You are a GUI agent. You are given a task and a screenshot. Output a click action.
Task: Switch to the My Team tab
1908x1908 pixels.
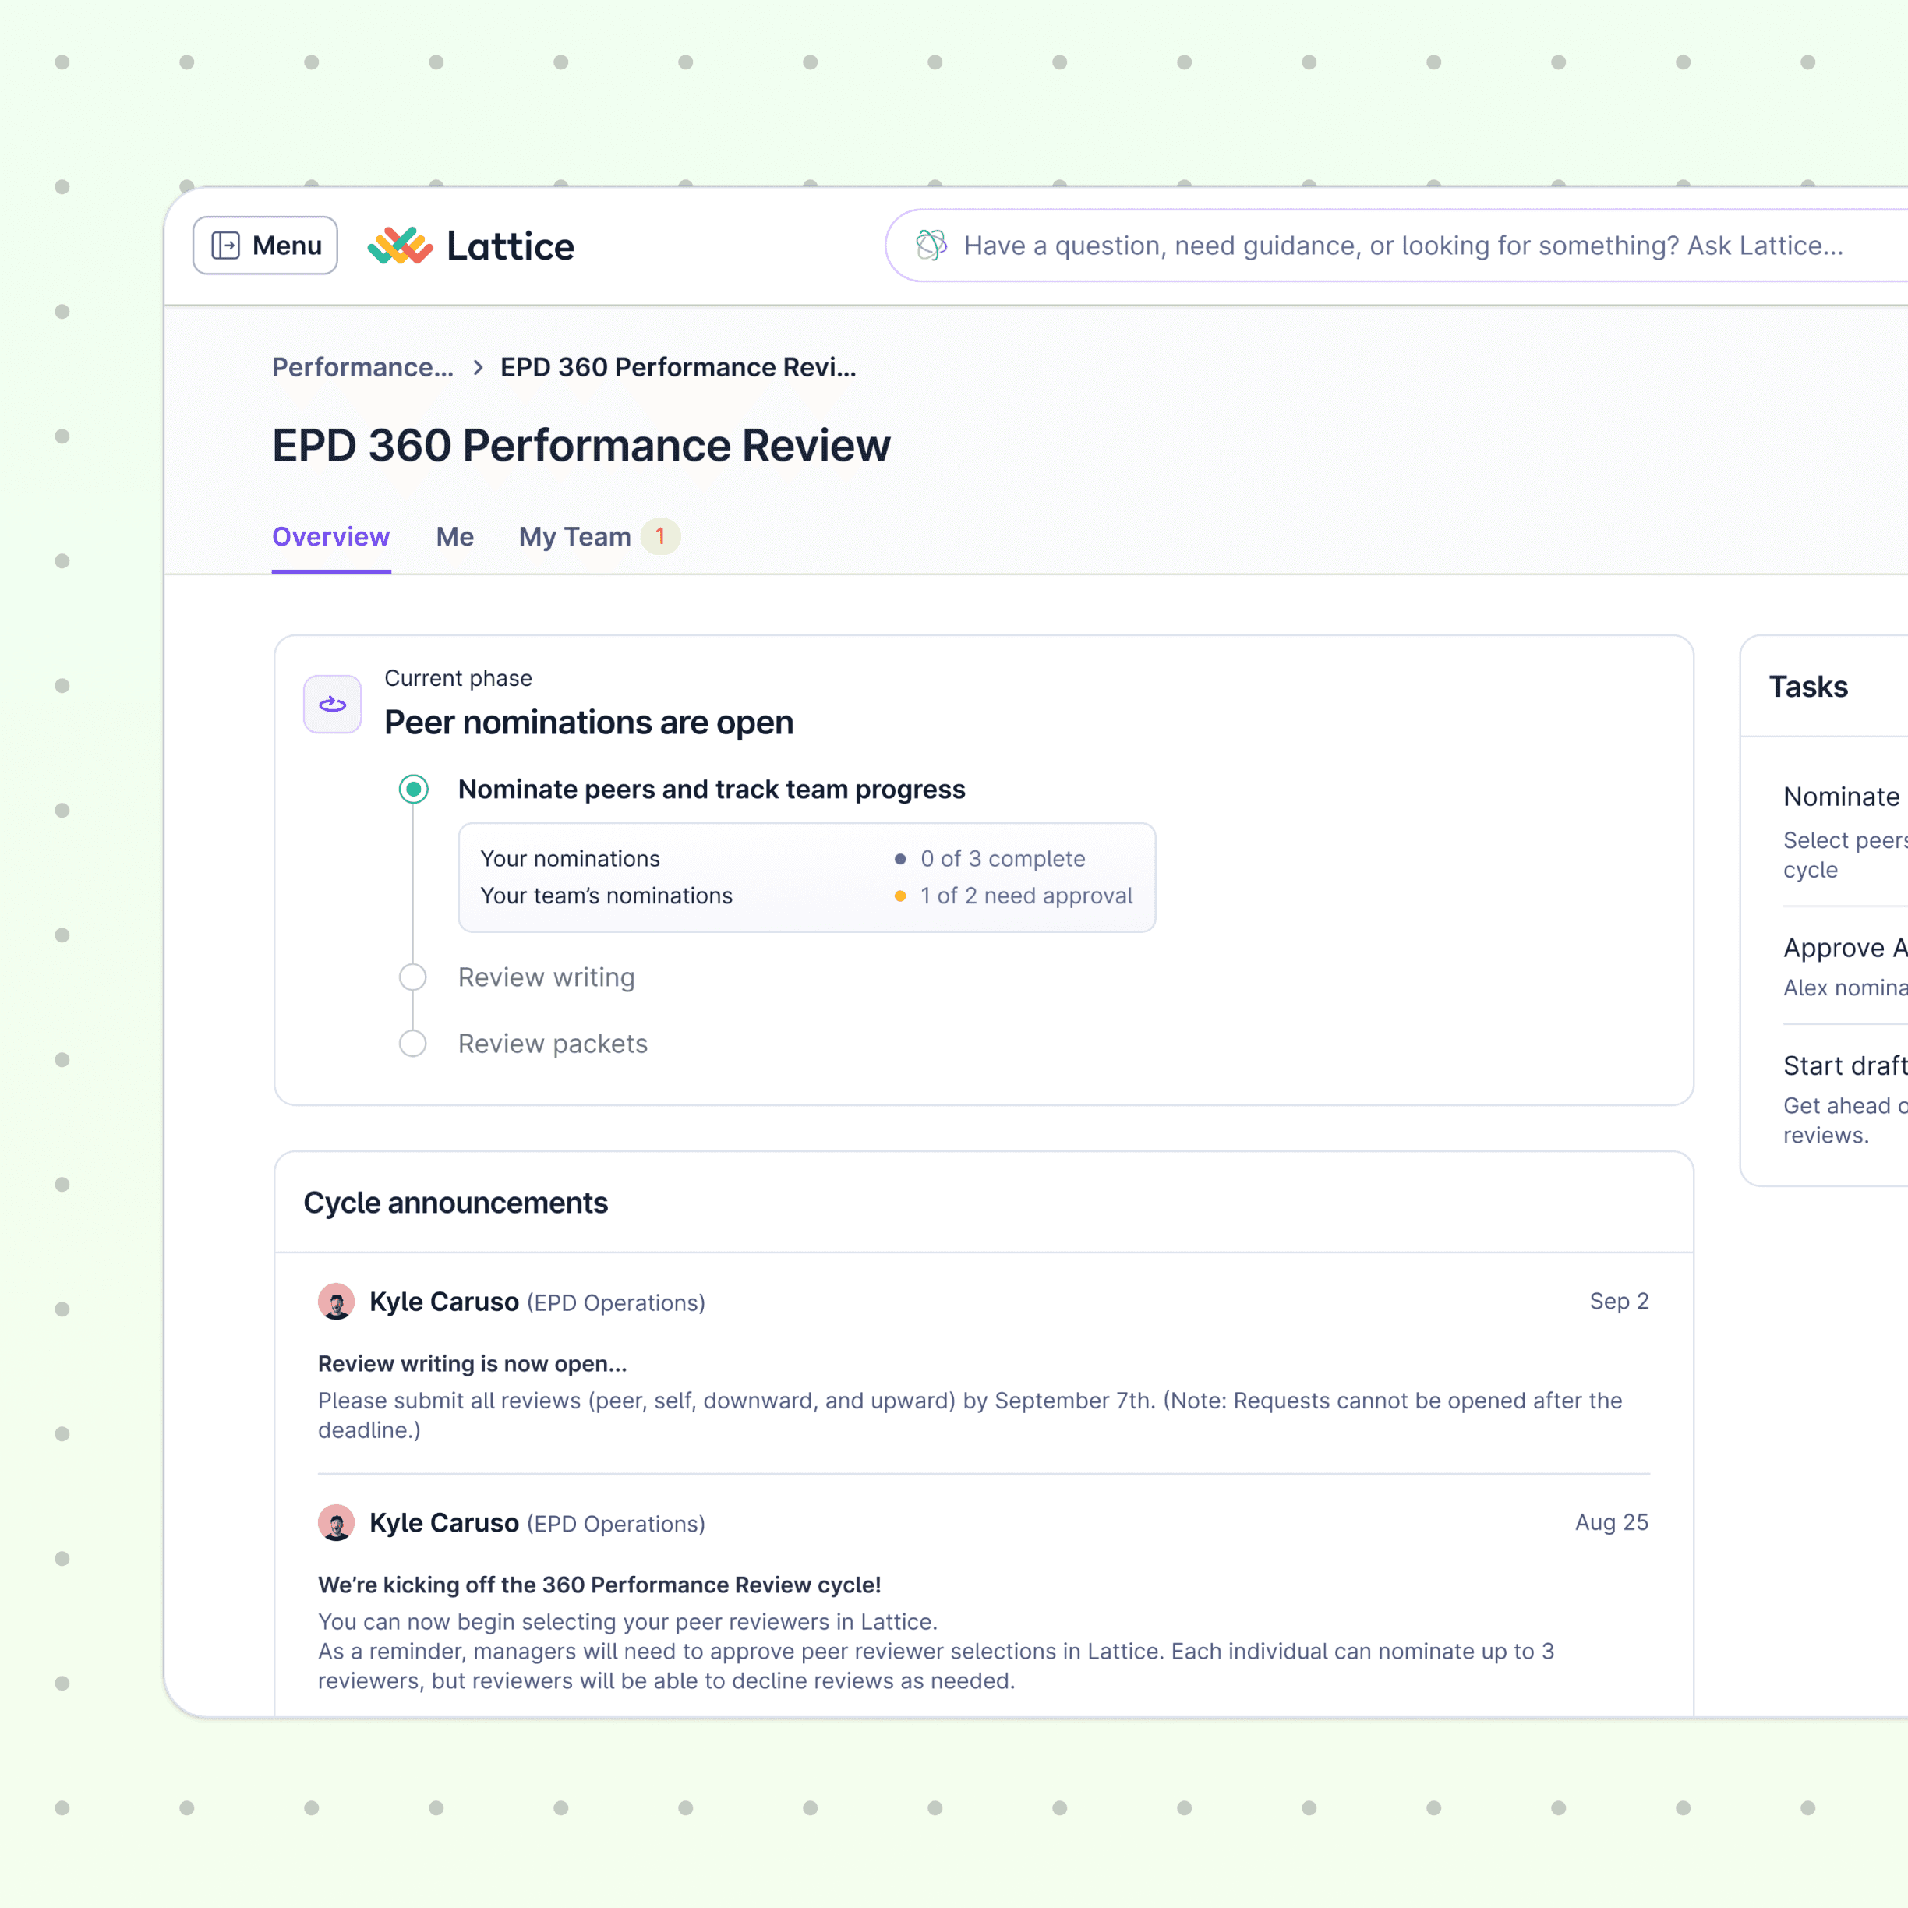[x=574, y=536]
